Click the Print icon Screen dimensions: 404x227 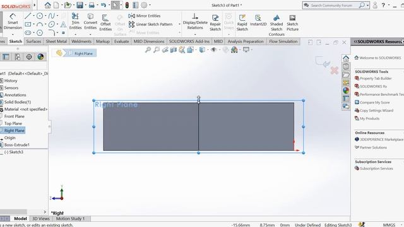point(92,5)
